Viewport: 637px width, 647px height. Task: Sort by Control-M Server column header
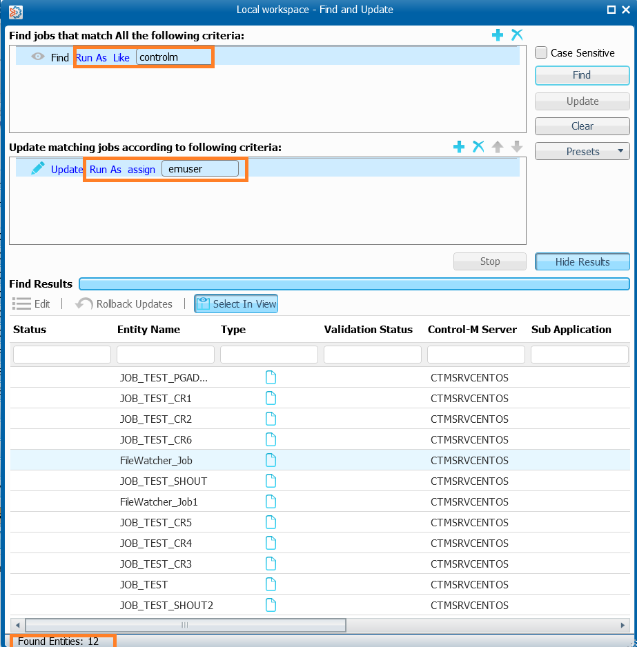tap(472, 329)
